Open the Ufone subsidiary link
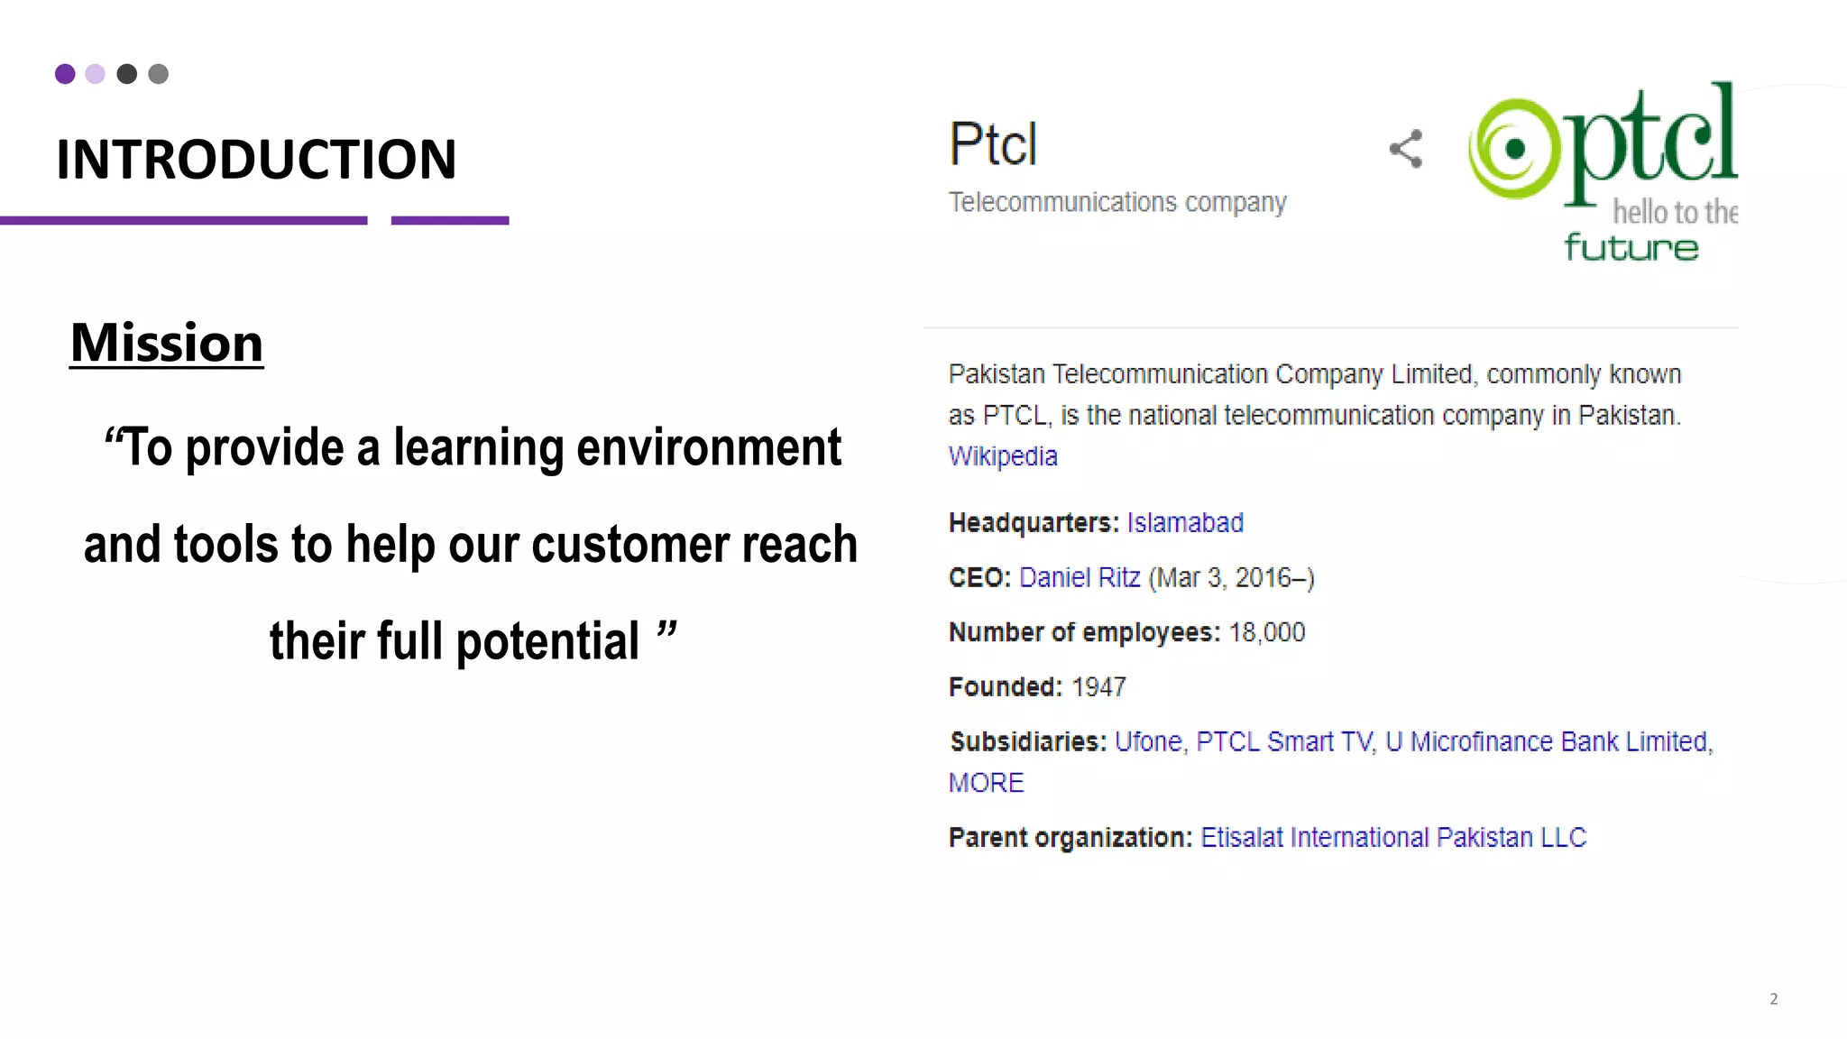The image size is (1847, 1039). pos(1148,741)
